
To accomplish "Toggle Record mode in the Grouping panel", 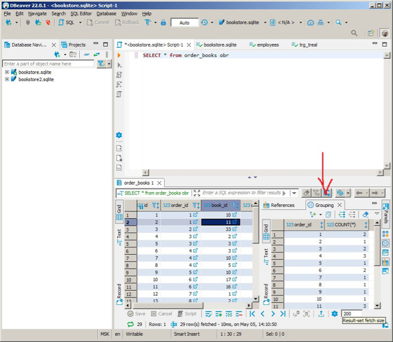I will coord(266,294).
